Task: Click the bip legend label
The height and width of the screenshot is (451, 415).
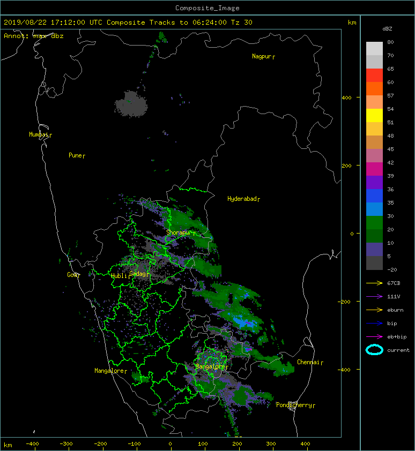Action: tap(392, 324)
